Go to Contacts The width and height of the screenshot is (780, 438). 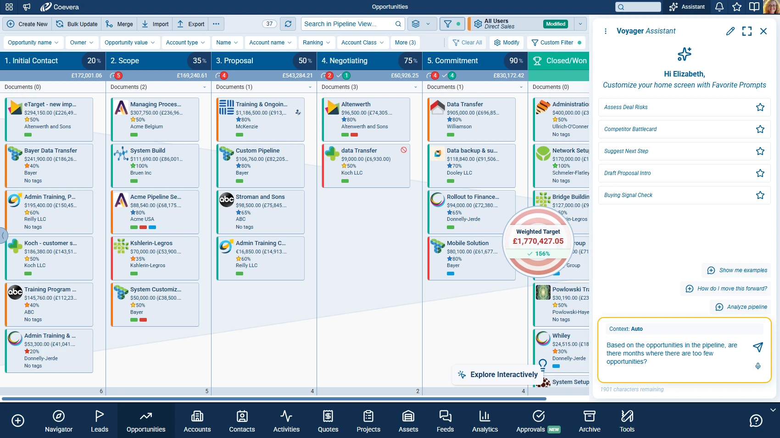[x=242, y=421]
